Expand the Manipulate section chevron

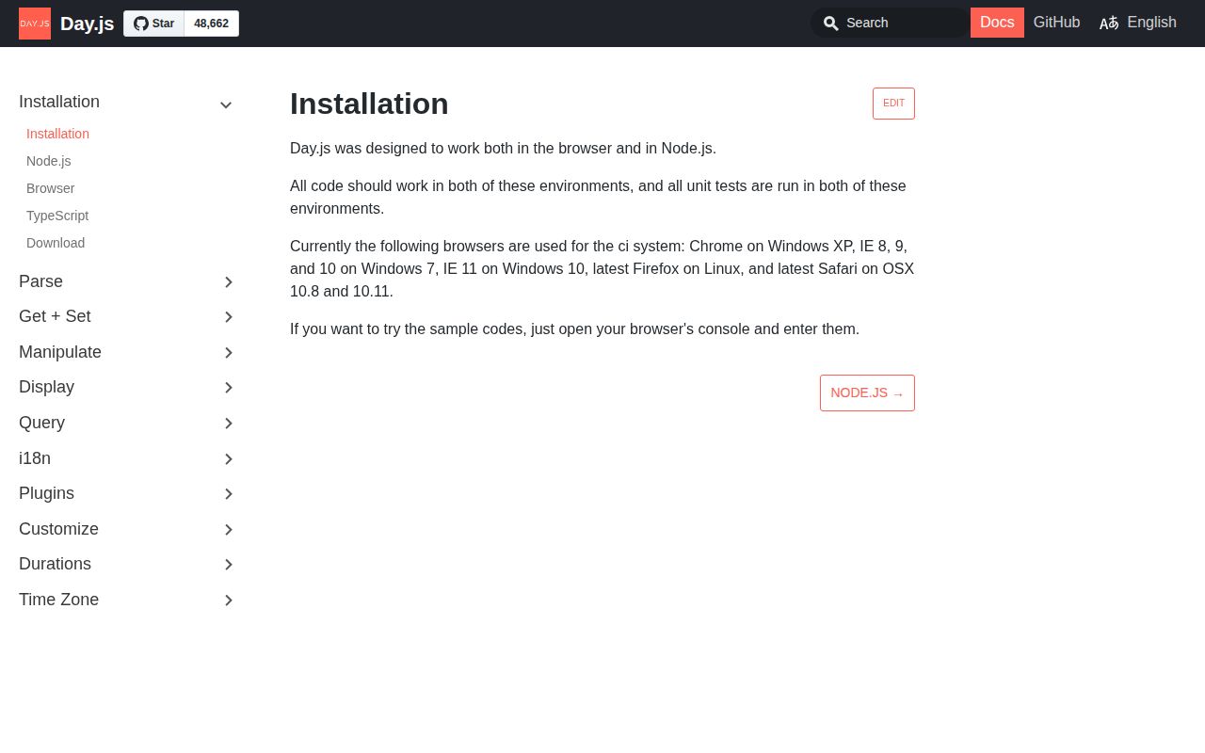tap(228, 353)
